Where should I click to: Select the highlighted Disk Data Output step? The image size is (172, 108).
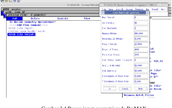pos(22,34)
